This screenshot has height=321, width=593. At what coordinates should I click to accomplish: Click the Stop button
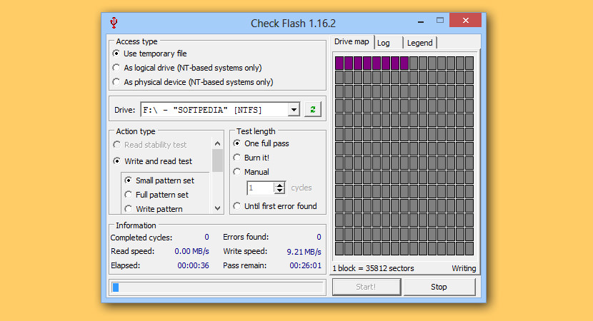click(439, 287)
